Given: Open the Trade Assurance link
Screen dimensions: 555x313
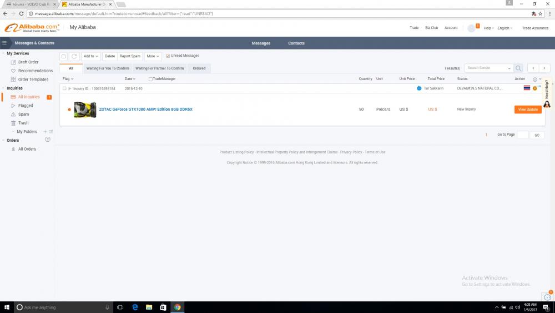Looking at the screenshot, I should [x=535, y=28].
